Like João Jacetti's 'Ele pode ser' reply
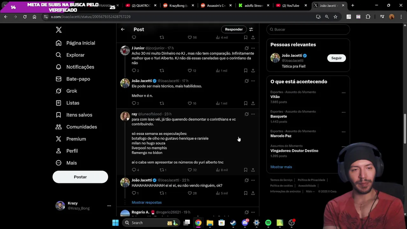 (x=190, y=103)
